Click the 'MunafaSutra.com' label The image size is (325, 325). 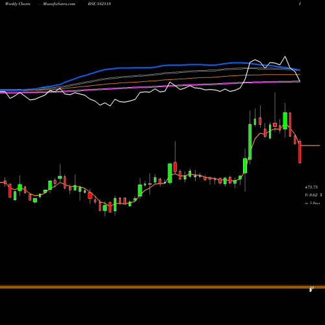coord(59,4)
